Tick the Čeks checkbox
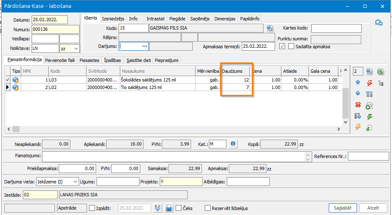392x215 pixels. [179, 208]
